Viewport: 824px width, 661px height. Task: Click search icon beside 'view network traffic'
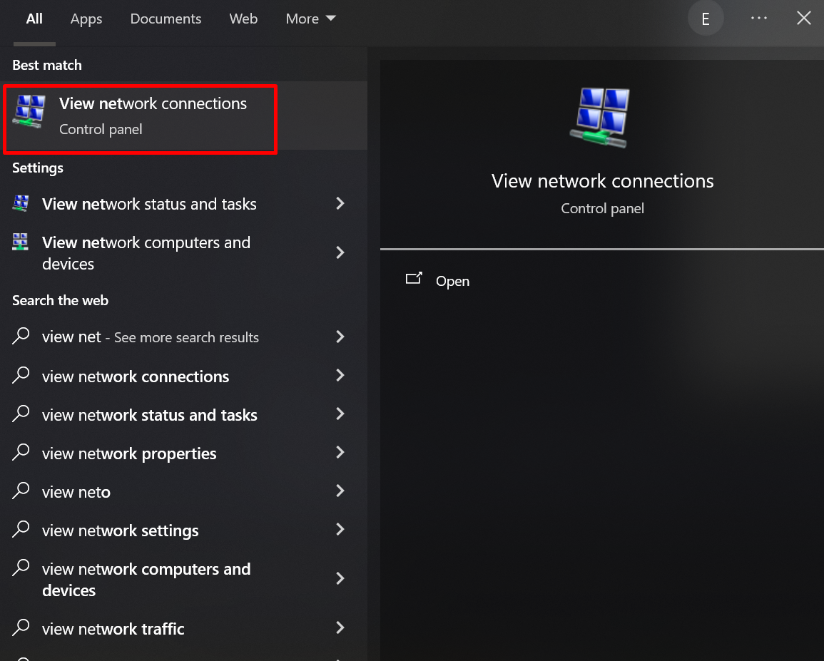pyautogui.click(x=21, y=627)
